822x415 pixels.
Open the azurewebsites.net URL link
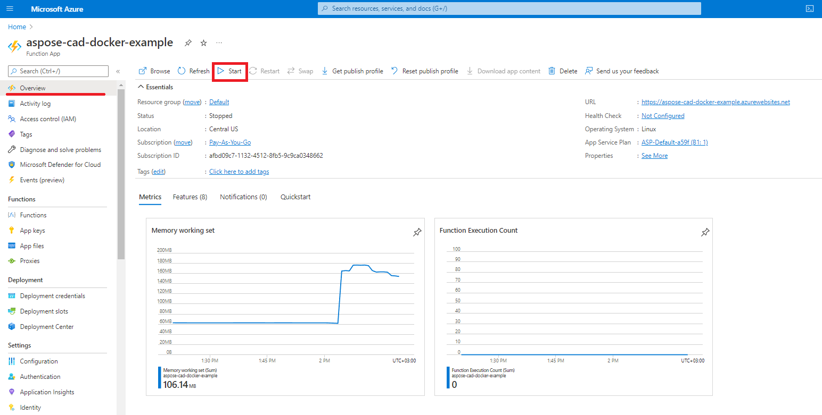point(716,102)
